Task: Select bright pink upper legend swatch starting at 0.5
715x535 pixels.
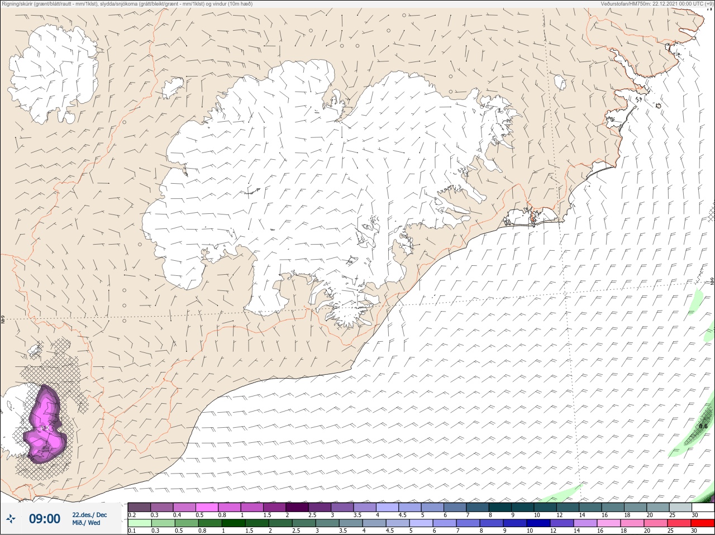Action: [x=207, y=507]
